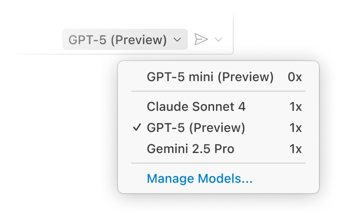
Task: Reselect the checked GPT-5 (Preview) entry
Action: (196, 128)
